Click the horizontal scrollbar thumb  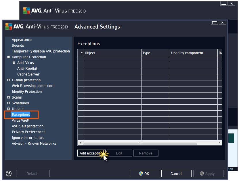(x=140, y=143)
